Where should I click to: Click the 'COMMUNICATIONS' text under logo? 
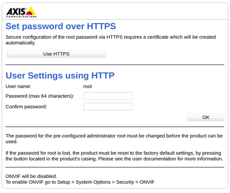pos(21,17)
